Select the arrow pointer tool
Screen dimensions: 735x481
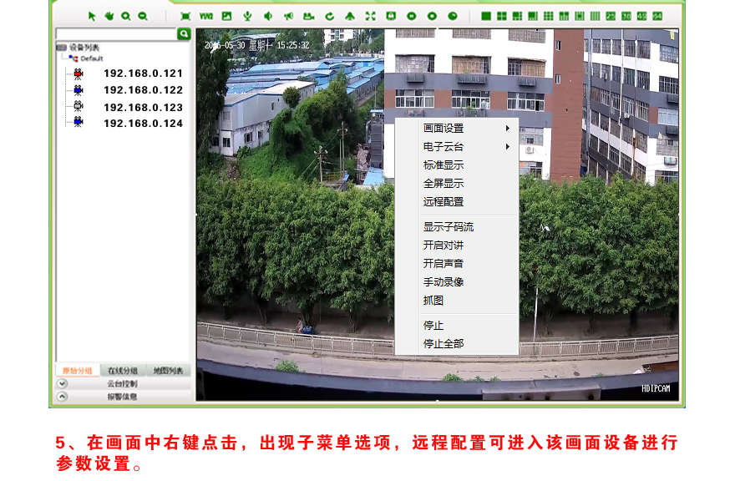pos(92,16)
